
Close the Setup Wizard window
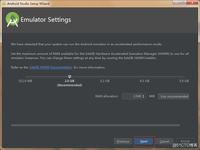[x=192, y=3]
